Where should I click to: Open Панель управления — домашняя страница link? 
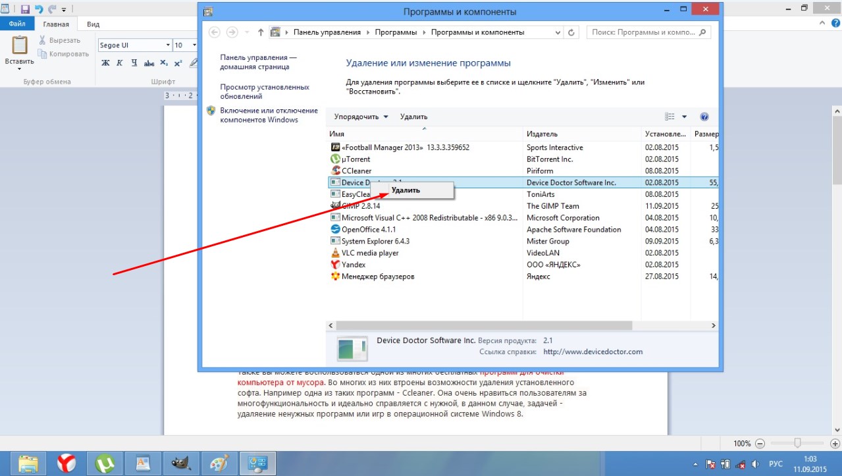258,62
